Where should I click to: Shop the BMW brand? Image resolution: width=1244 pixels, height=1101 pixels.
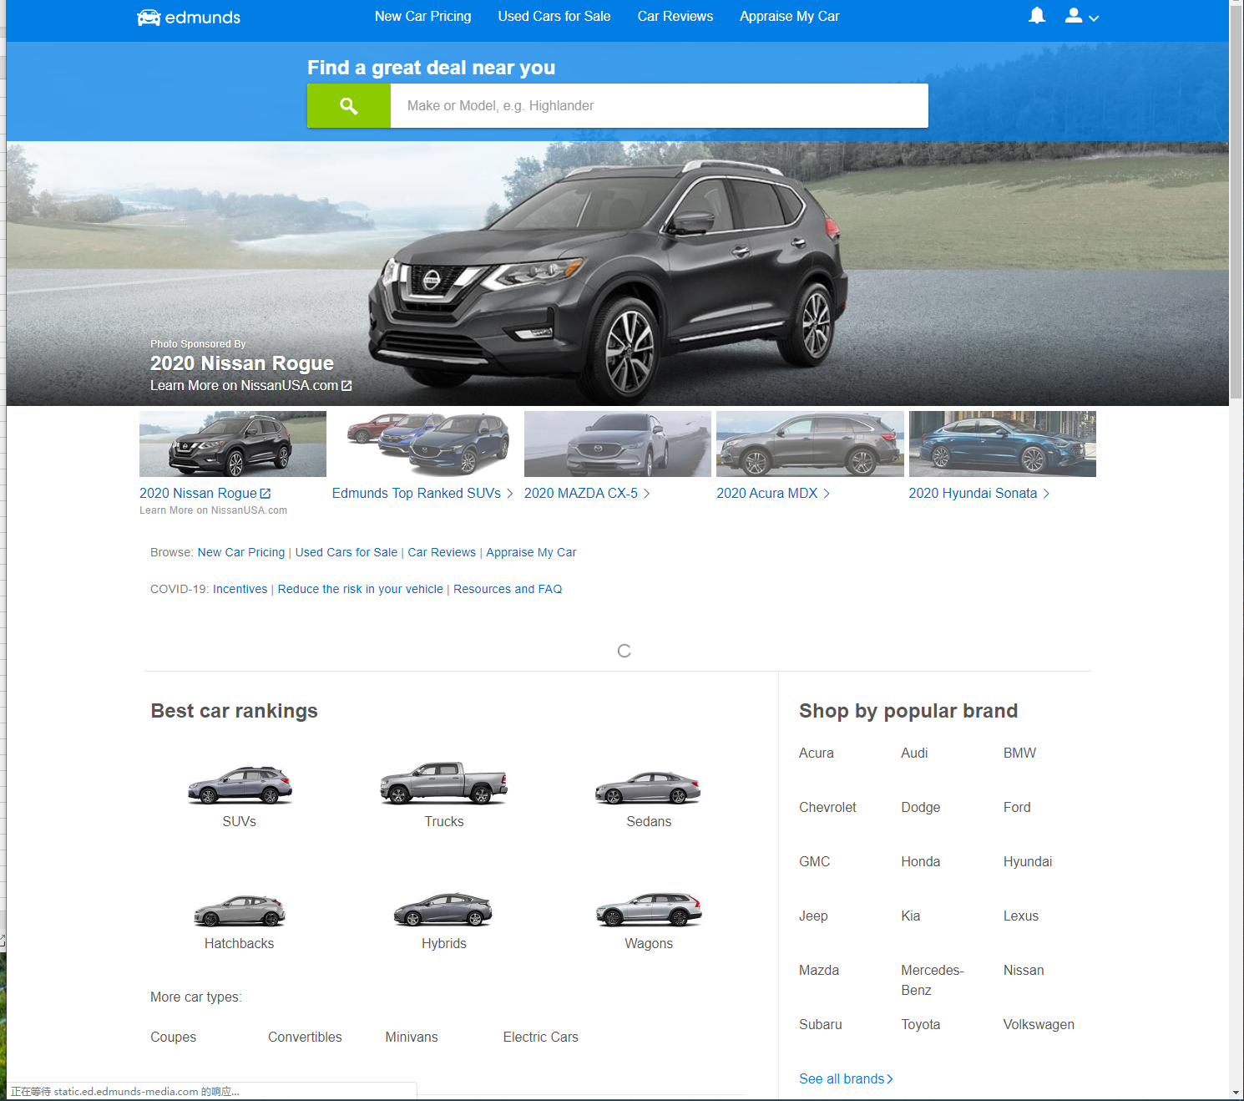(x=1019, y=753)
